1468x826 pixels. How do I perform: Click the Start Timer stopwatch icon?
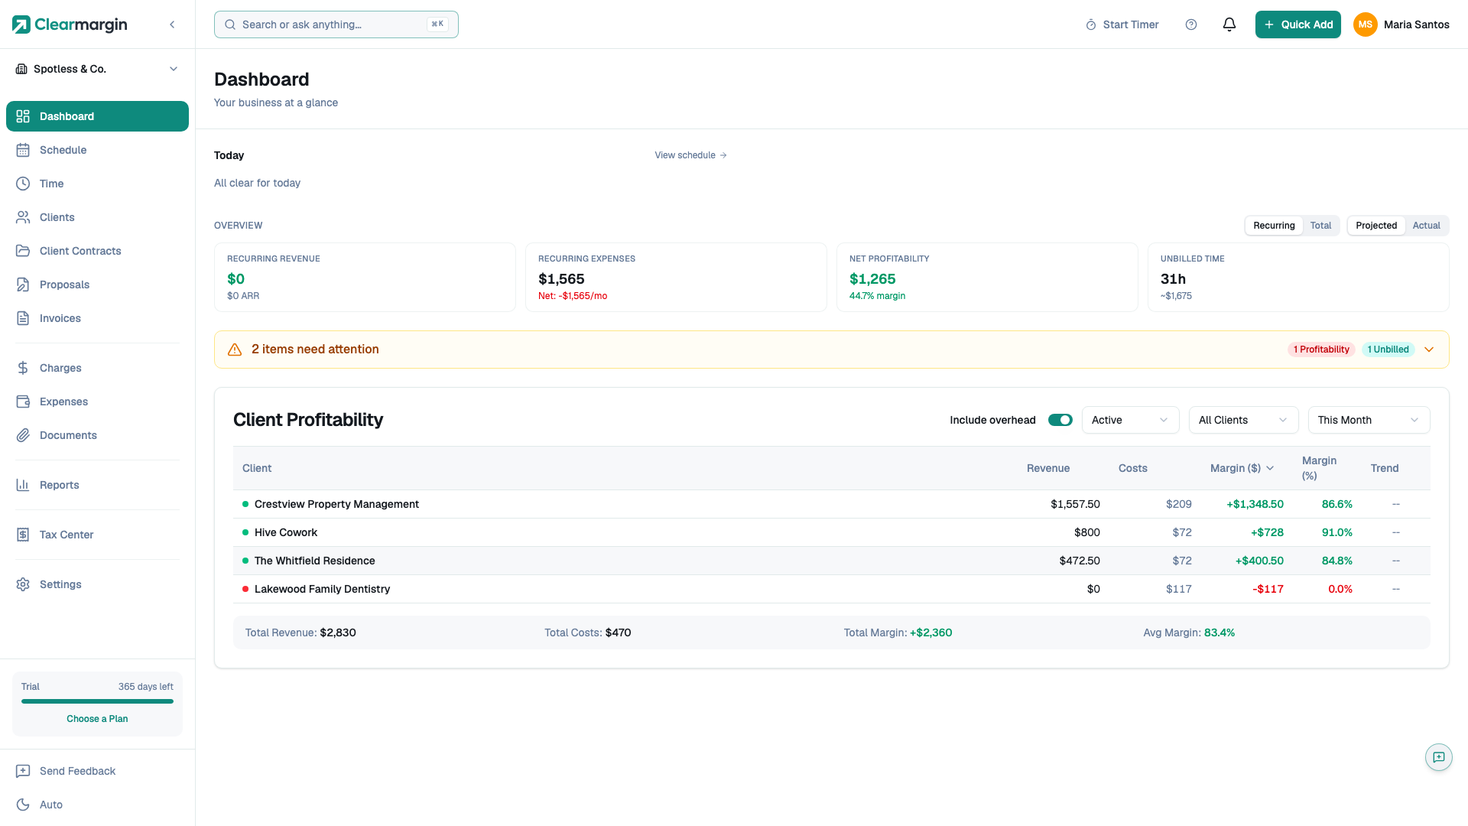pos(1090,25)
